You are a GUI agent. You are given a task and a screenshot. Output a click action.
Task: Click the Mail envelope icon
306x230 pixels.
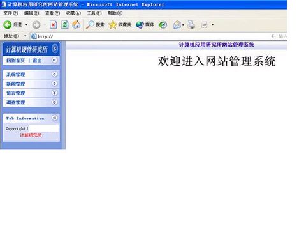pyautogui.click(x=177, y=25)
